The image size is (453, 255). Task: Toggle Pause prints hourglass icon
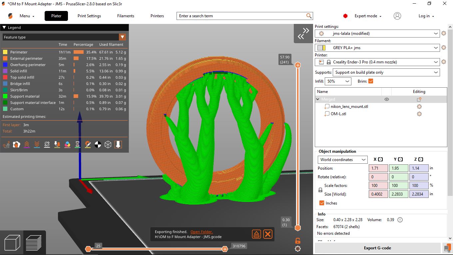point(78,144)
